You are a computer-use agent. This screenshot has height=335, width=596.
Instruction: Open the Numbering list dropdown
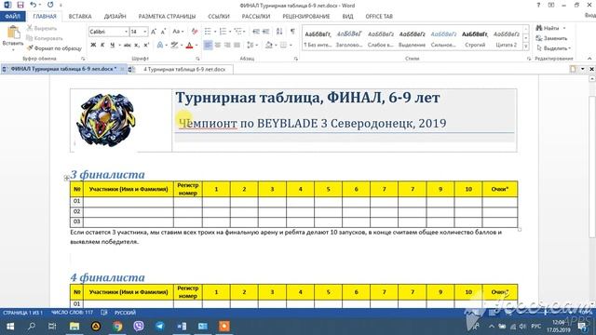tap(230, 32)
